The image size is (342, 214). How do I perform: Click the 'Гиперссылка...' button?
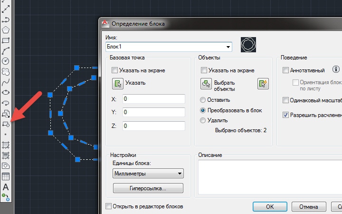click(148, 188)
